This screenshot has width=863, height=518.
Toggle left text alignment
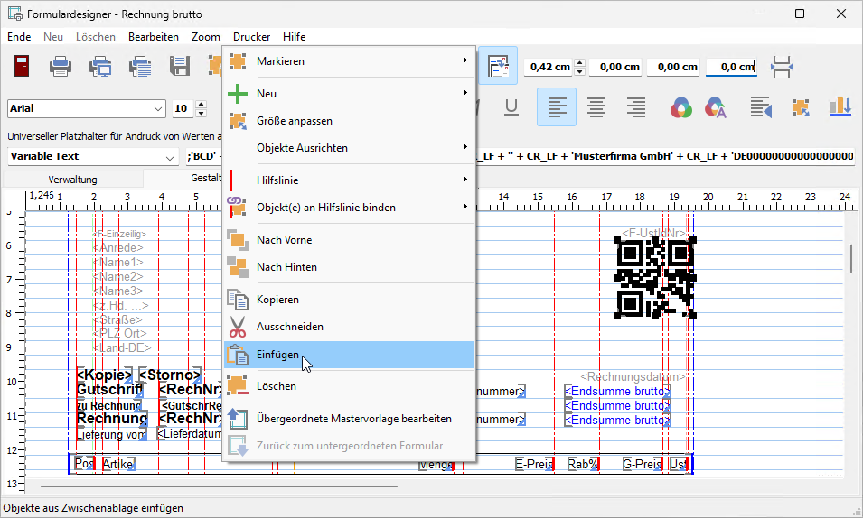click(557, 107)
